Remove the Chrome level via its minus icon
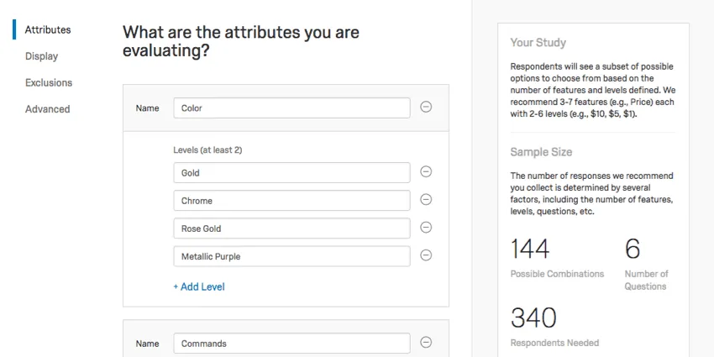The height and width of the screenshot is (357, 714). (x=426, y=200)
